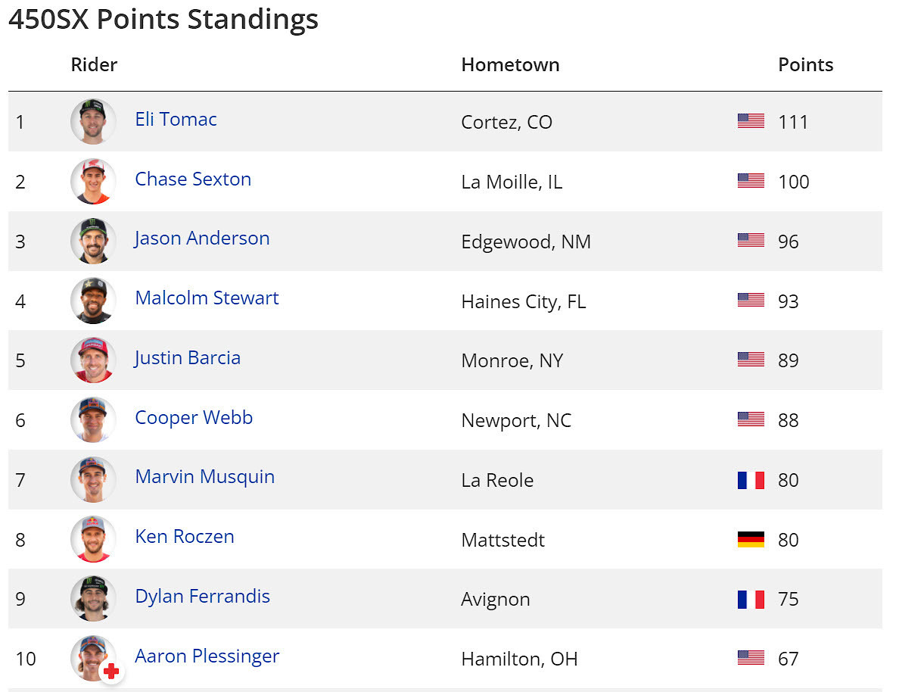The width and height of the screenshot is (899, 692).
Task: Click Eli Tomac's rider photo
Action: (x=93, y=121)
